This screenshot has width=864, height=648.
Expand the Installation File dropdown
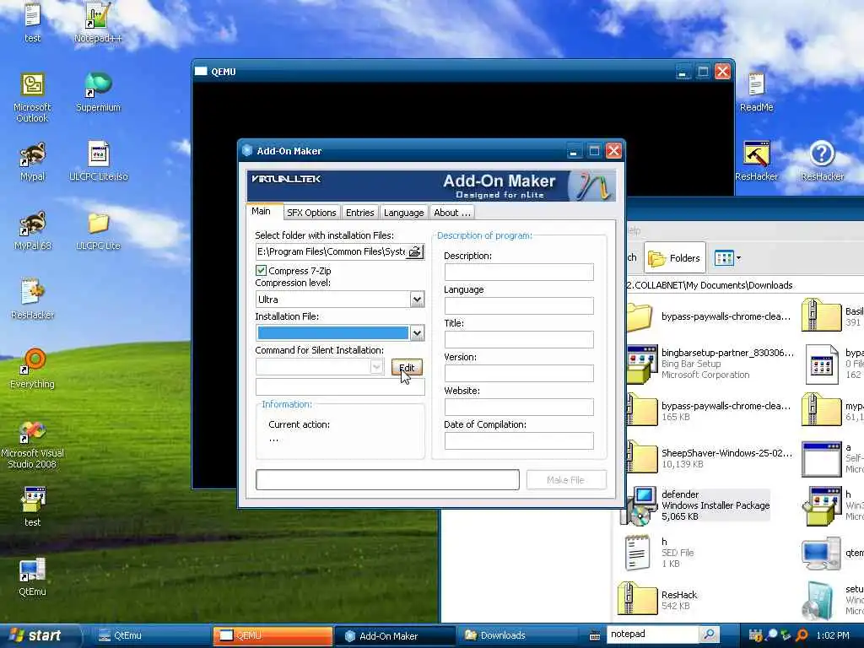point(417,332)
